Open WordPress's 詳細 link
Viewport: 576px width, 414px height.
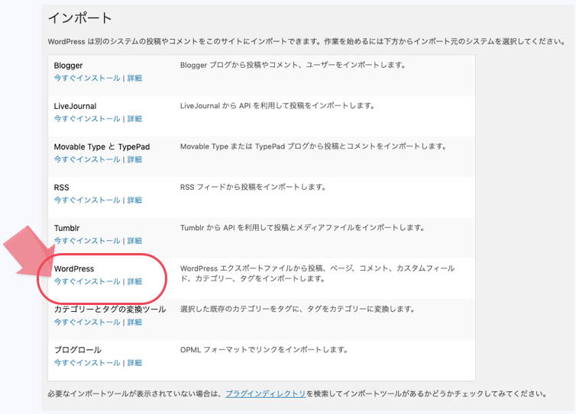134,281
